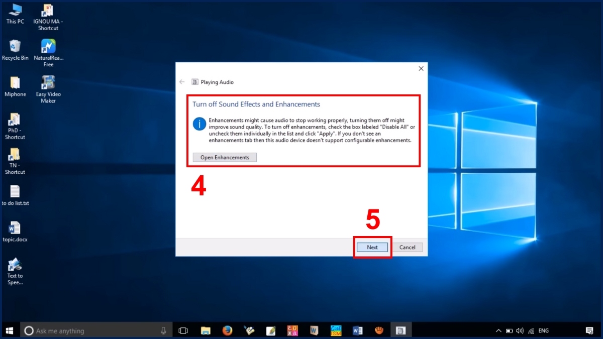Open This PC
Image resolution: width=603 pixels, height=339 pixels.
coord(15,11)
